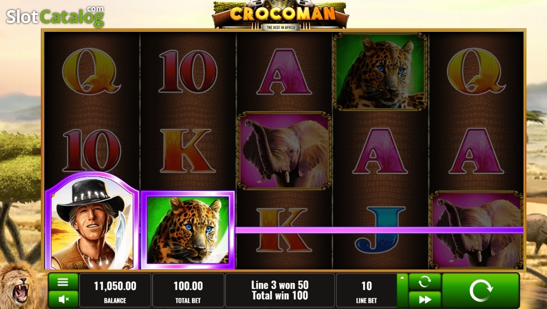Open the hamburger menu

coord(63,282)
